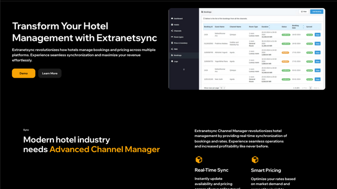The width and height of the screenshot is (337, 189).
Task: Click page number 1 in pagination
Action: 311,88
